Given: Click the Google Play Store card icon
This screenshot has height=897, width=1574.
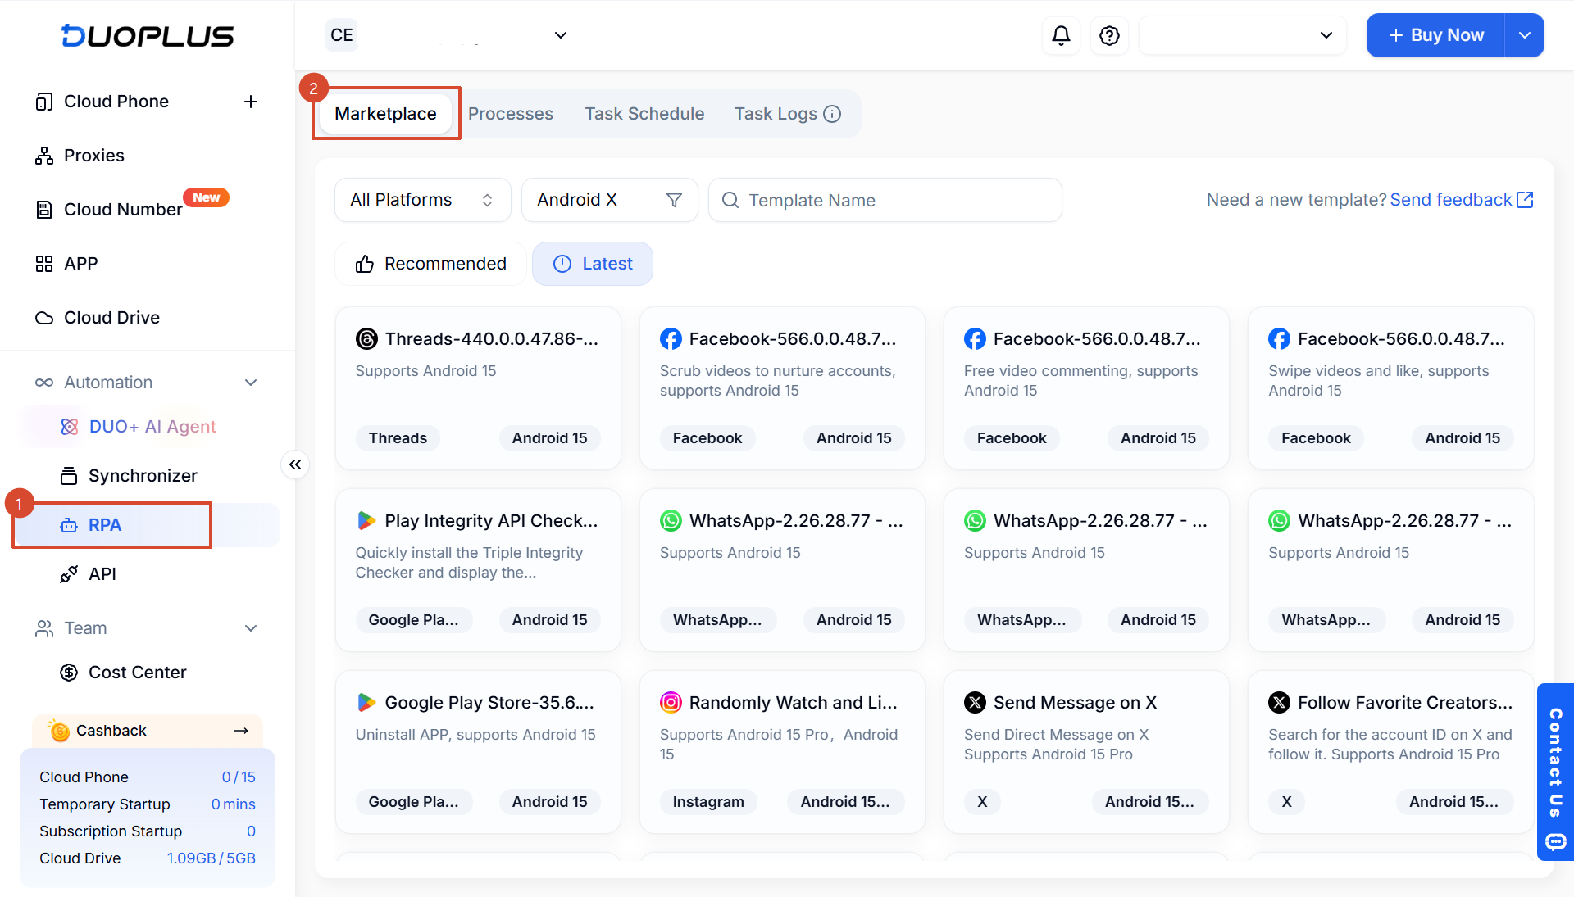Looking at the screenshot, I should [x=366, y=703].
